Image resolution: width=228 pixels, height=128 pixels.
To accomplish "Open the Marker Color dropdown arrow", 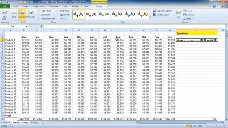I will point(170,15).
